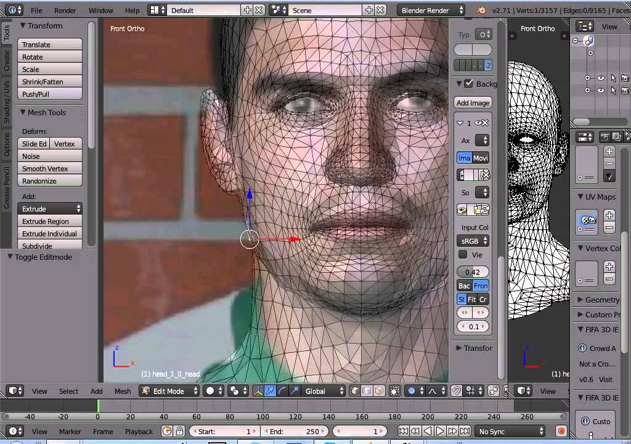This screenshot has width=631, height=444.
Task: Toggle the 3D manipulator widget icon
Action: coord(258,391)
